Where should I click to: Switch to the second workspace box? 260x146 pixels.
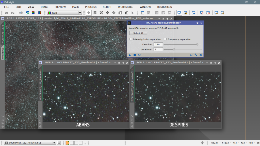72,143
